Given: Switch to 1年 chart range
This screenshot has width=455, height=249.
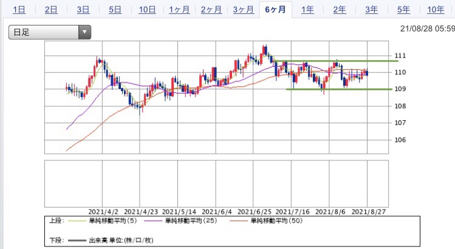Looking at the screenshot, I should click(x=307, y=10).
